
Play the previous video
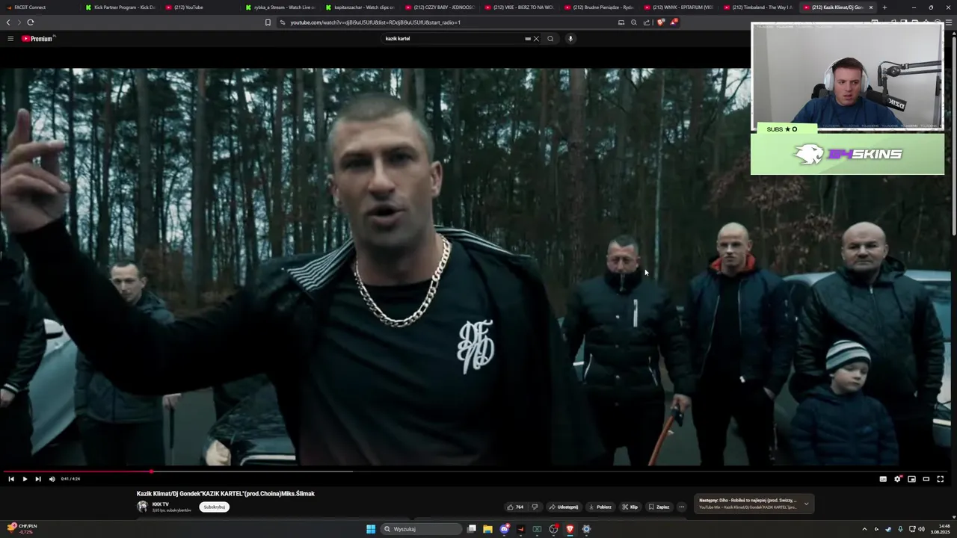tap(11, 479)
